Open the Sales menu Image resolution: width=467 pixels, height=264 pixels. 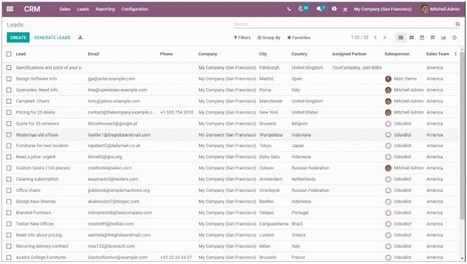(x=65, y=9)
